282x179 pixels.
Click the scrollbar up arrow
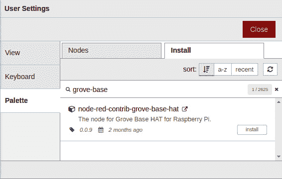click(x=279, y=102)
